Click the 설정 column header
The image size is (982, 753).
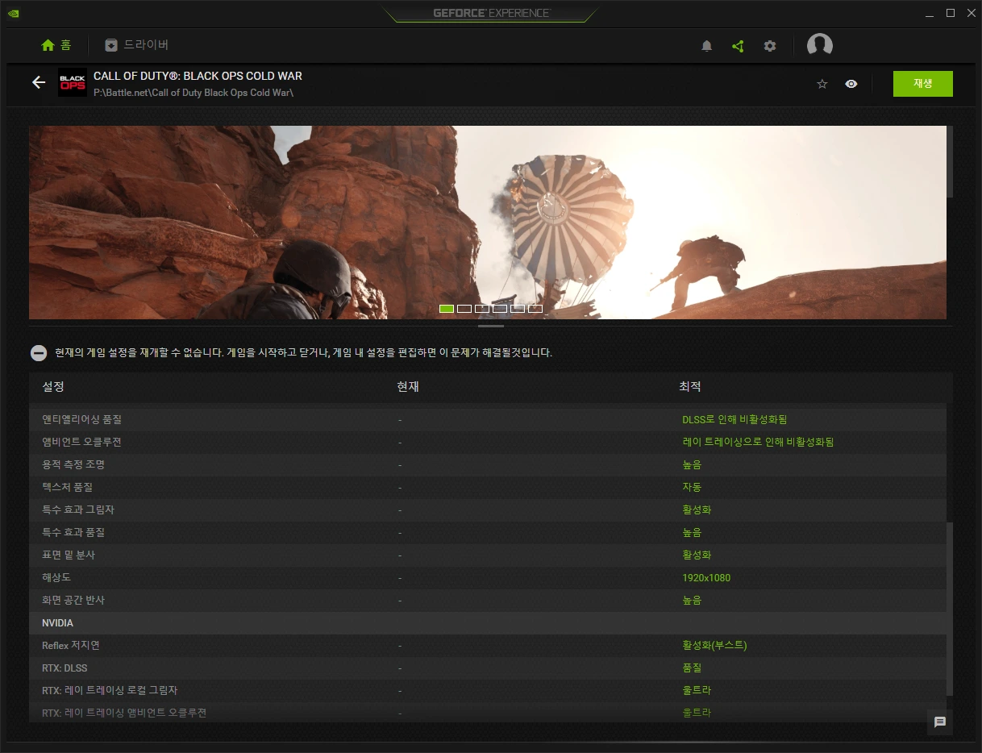53,387
